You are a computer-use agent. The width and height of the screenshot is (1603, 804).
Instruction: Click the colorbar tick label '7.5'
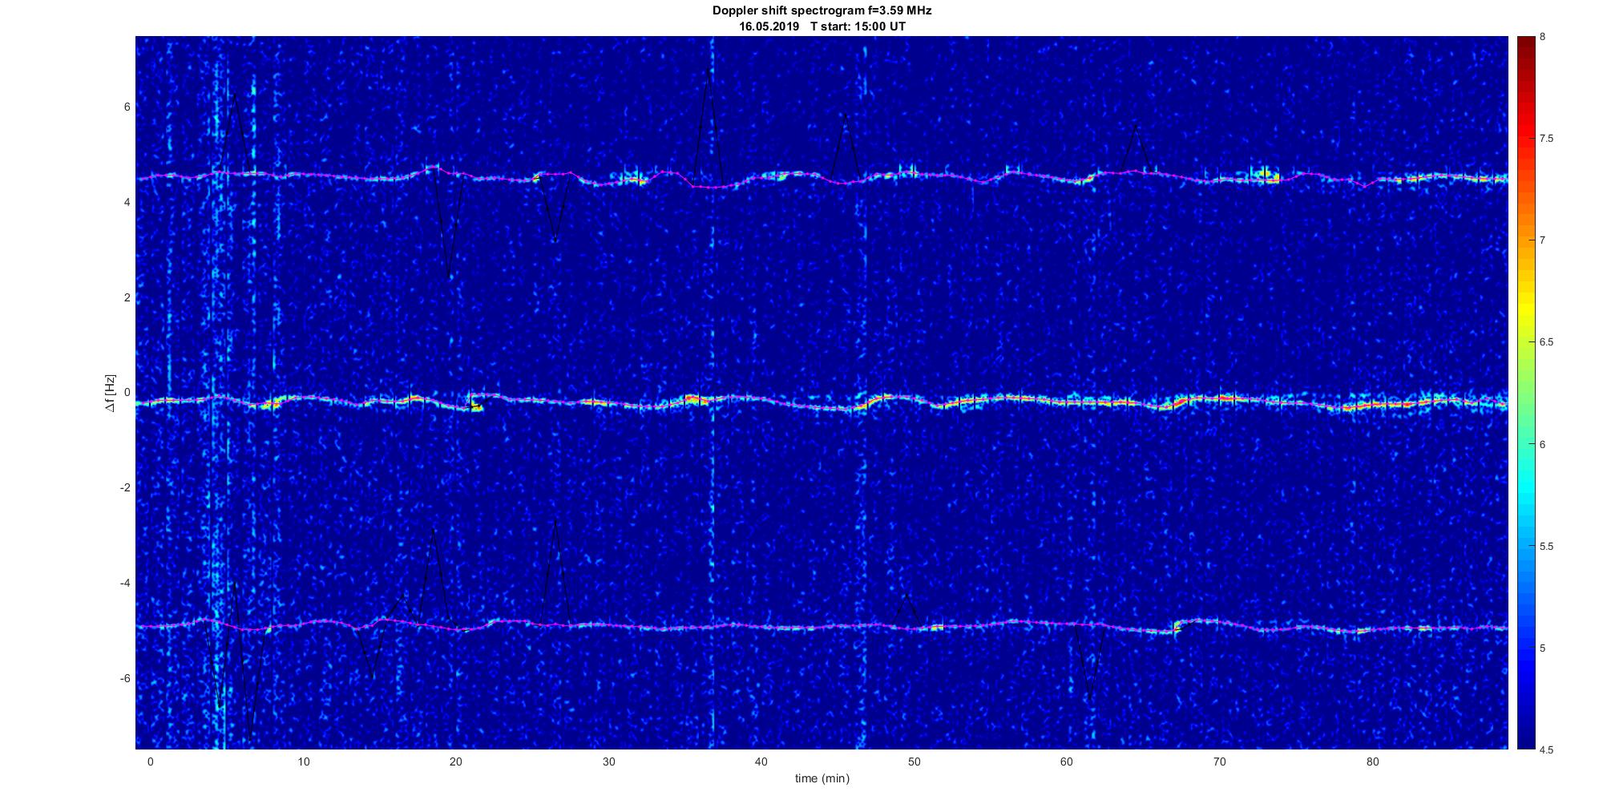[x=1546, y=139]
